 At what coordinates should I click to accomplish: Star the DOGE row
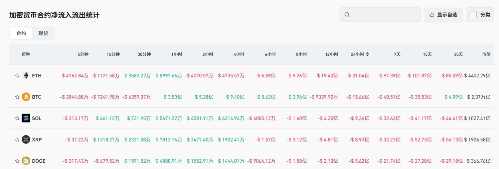[x=17, y=161]
